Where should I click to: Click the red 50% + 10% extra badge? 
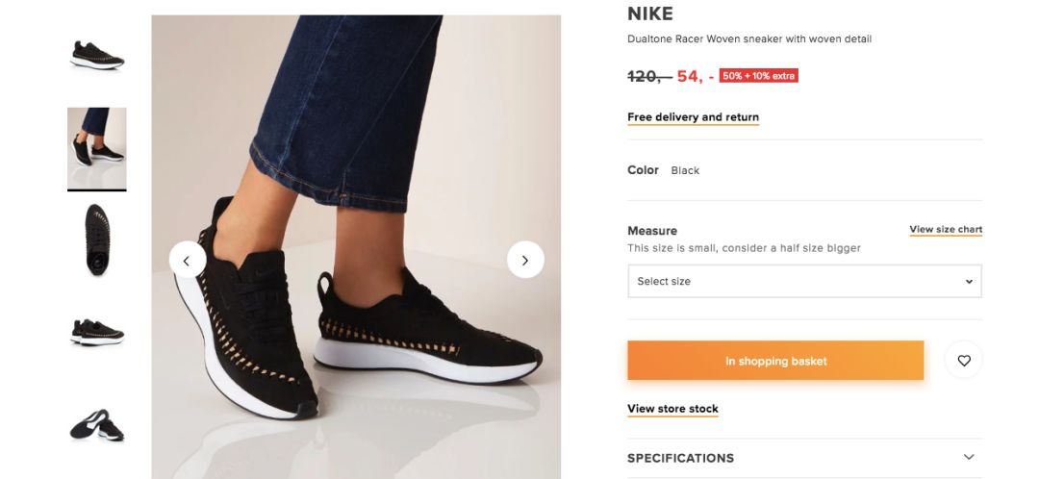[759, 76]
